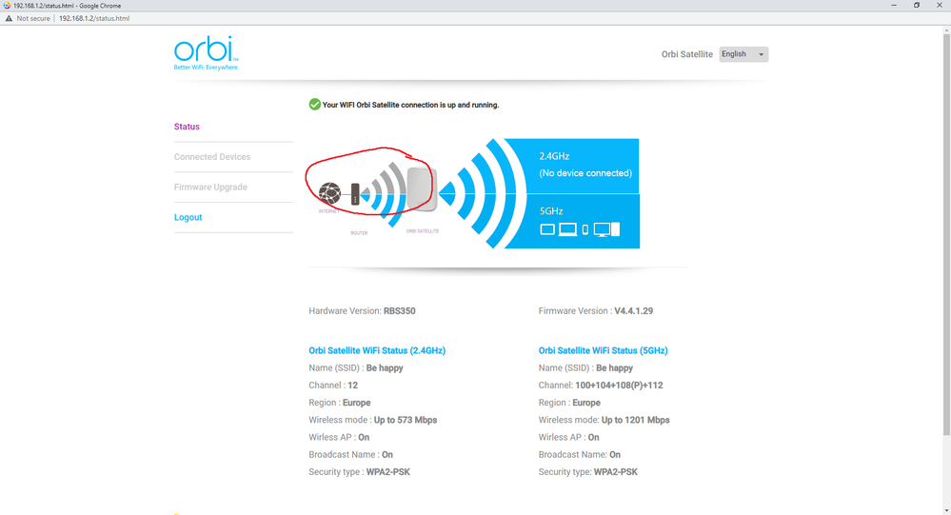Click Up to 573 Mbps wireless mode
Image resolution: width=951 pixels, height=515 pixels.
(406, 420)
